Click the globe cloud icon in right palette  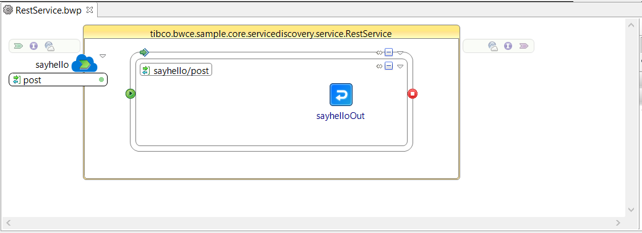pos(493,46)
